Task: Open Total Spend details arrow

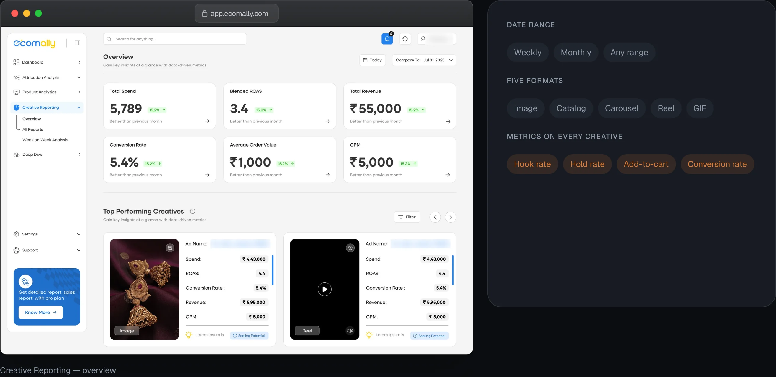Action: (x=207, y=121)
